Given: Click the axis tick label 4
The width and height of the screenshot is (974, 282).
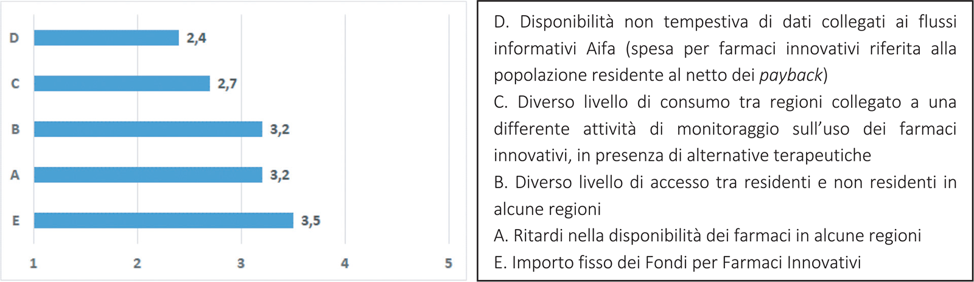Looking at the screenshot, I should click(x=345, y=263).
